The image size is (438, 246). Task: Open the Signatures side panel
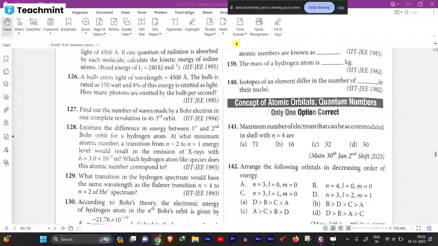[x=6, y=150]
